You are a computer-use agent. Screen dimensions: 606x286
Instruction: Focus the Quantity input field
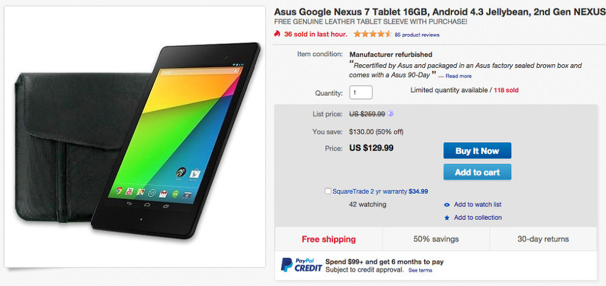(x=361, y=93)
